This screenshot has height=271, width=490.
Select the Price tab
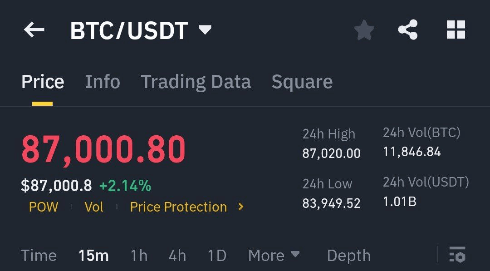[x=43, y=82]
